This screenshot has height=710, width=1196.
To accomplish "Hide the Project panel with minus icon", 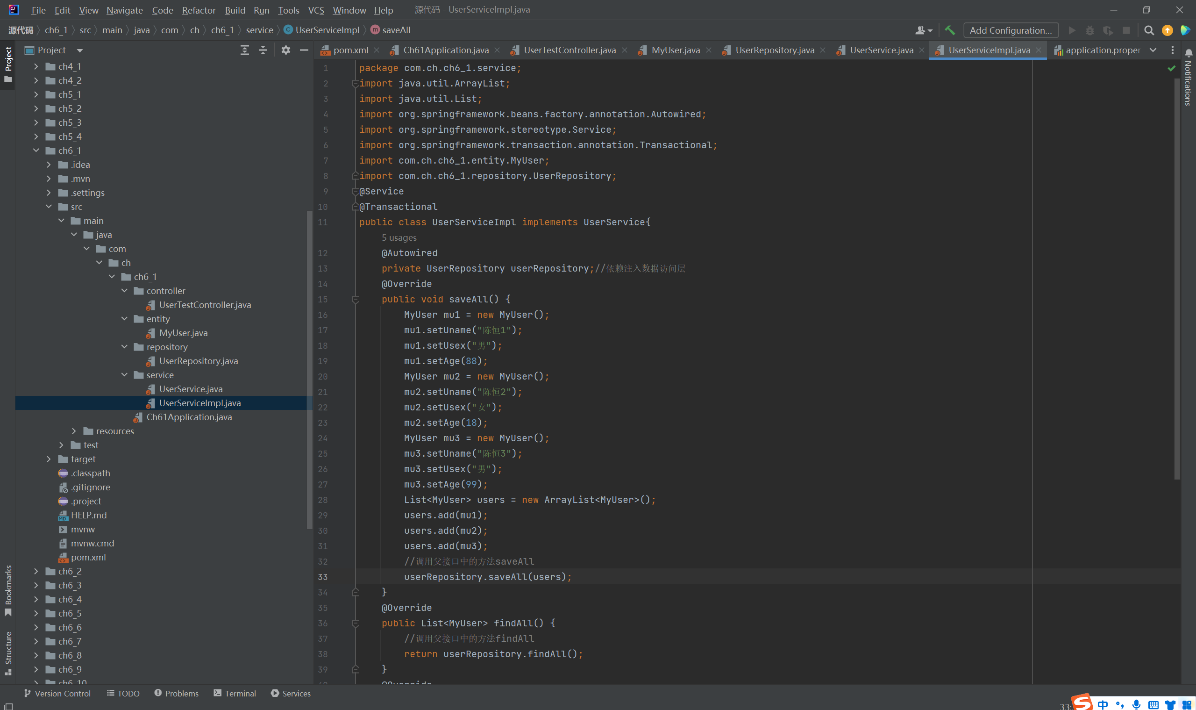I will (304, 50).
